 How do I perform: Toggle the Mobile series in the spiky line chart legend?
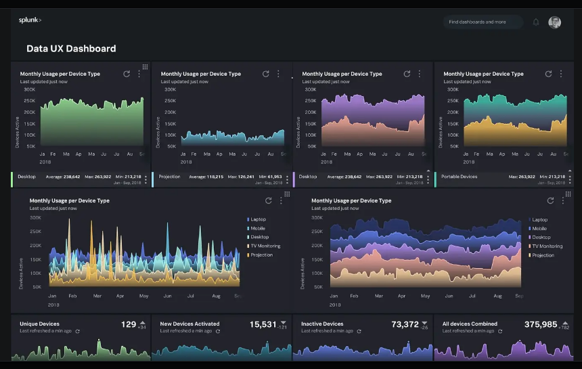[256, 228]
